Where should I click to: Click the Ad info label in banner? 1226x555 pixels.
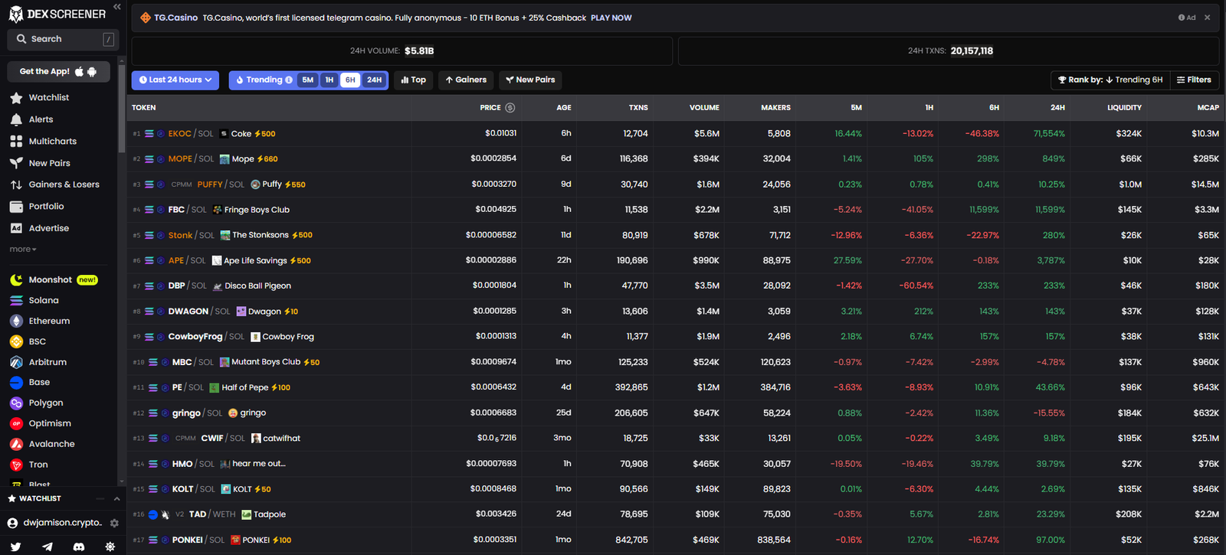coord(1187,18)
